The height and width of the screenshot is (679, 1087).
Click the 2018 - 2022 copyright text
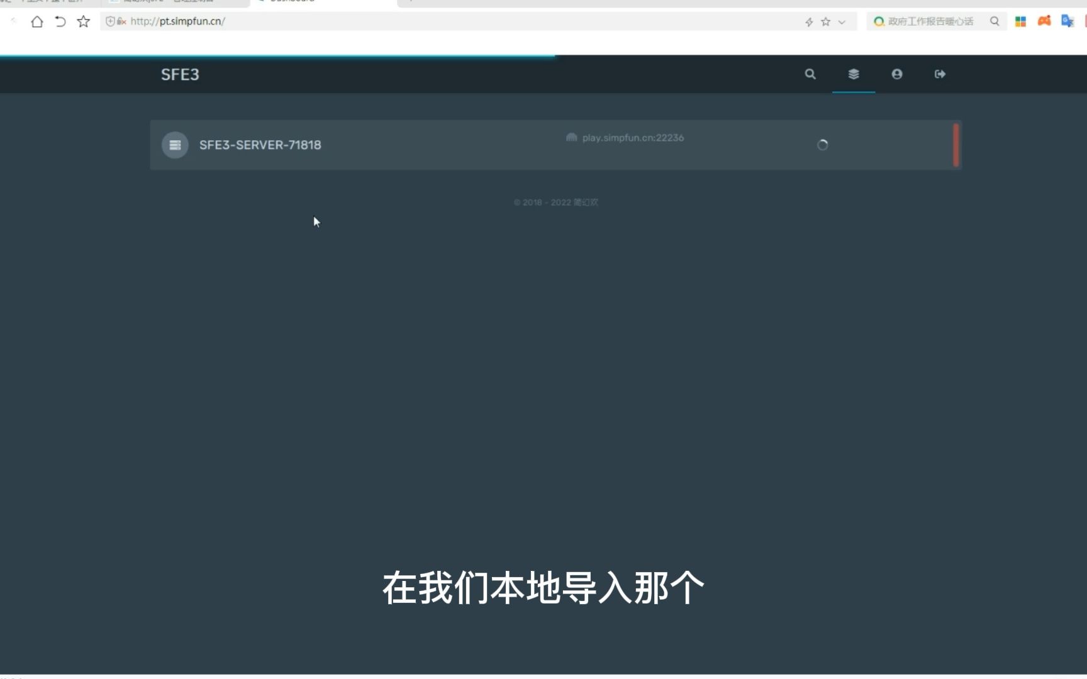tap(556, 202)
